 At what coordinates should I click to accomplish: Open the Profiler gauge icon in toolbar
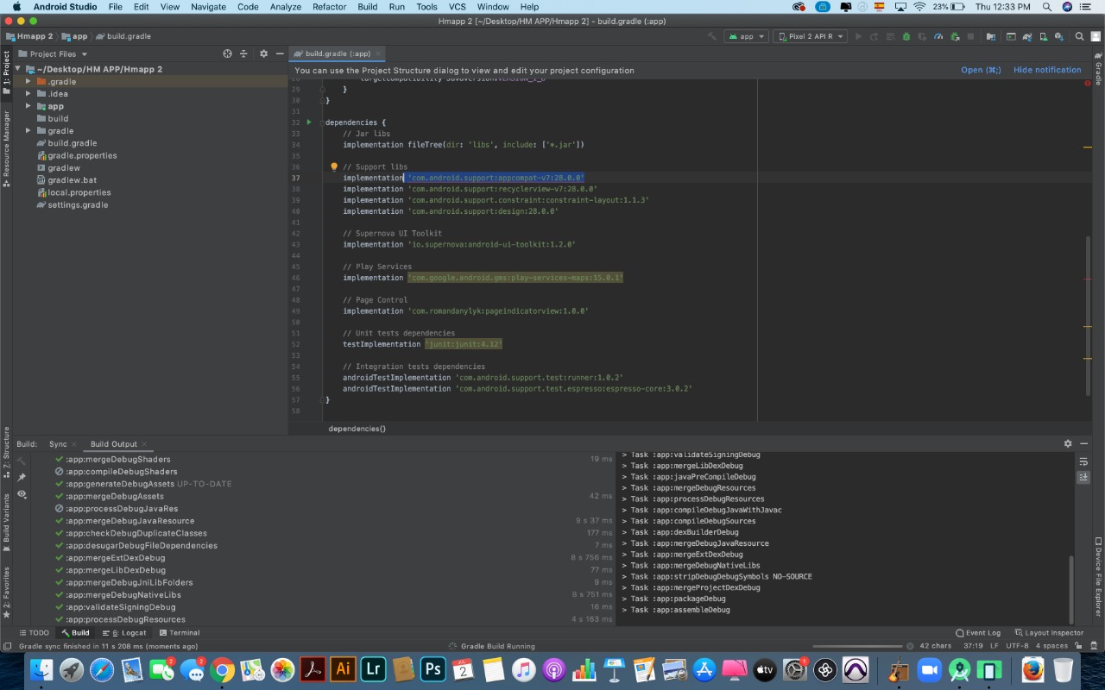coord(938,36)
